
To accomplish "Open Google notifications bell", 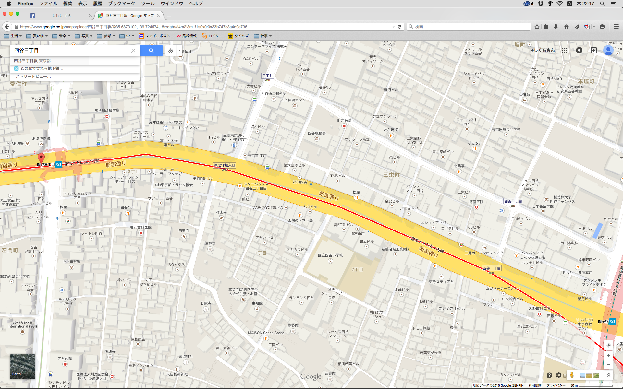I will [579, 50].
